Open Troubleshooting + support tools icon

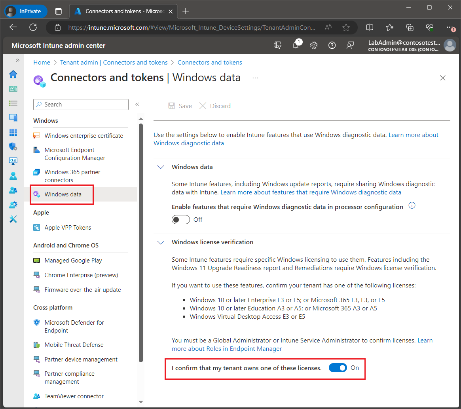coord(13,219)
